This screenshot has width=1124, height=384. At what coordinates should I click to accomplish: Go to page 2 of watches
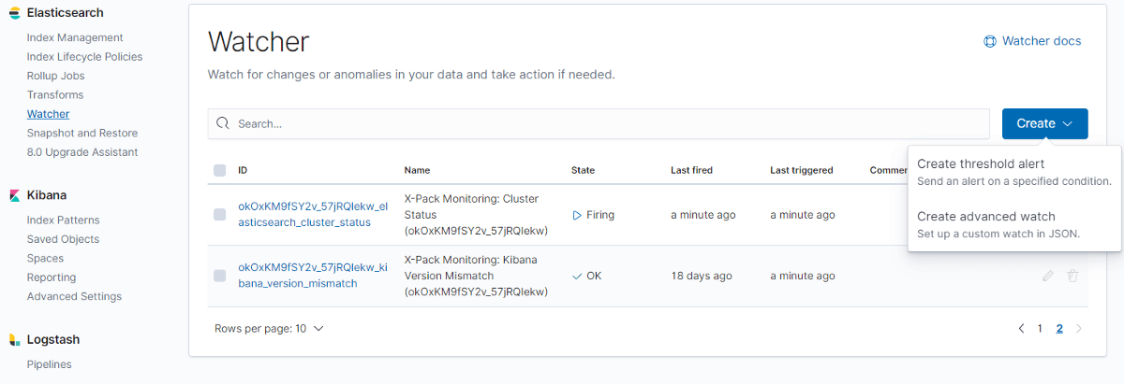pyautogui.click(x=1059, y=329)
